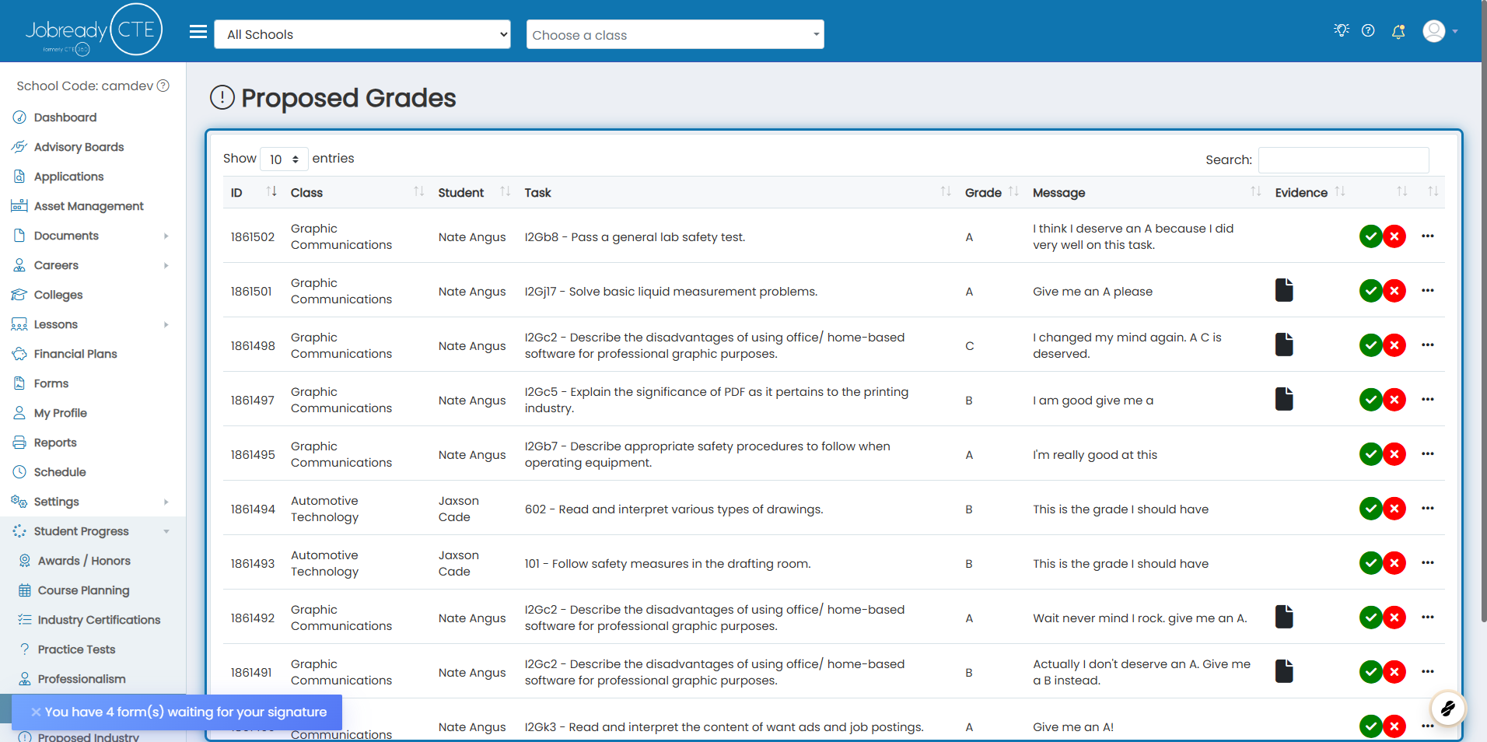Collapse the Student Progress section
Image resolution: width=1487 pixels, height=742 pixels.
click(x=93, y=531)
